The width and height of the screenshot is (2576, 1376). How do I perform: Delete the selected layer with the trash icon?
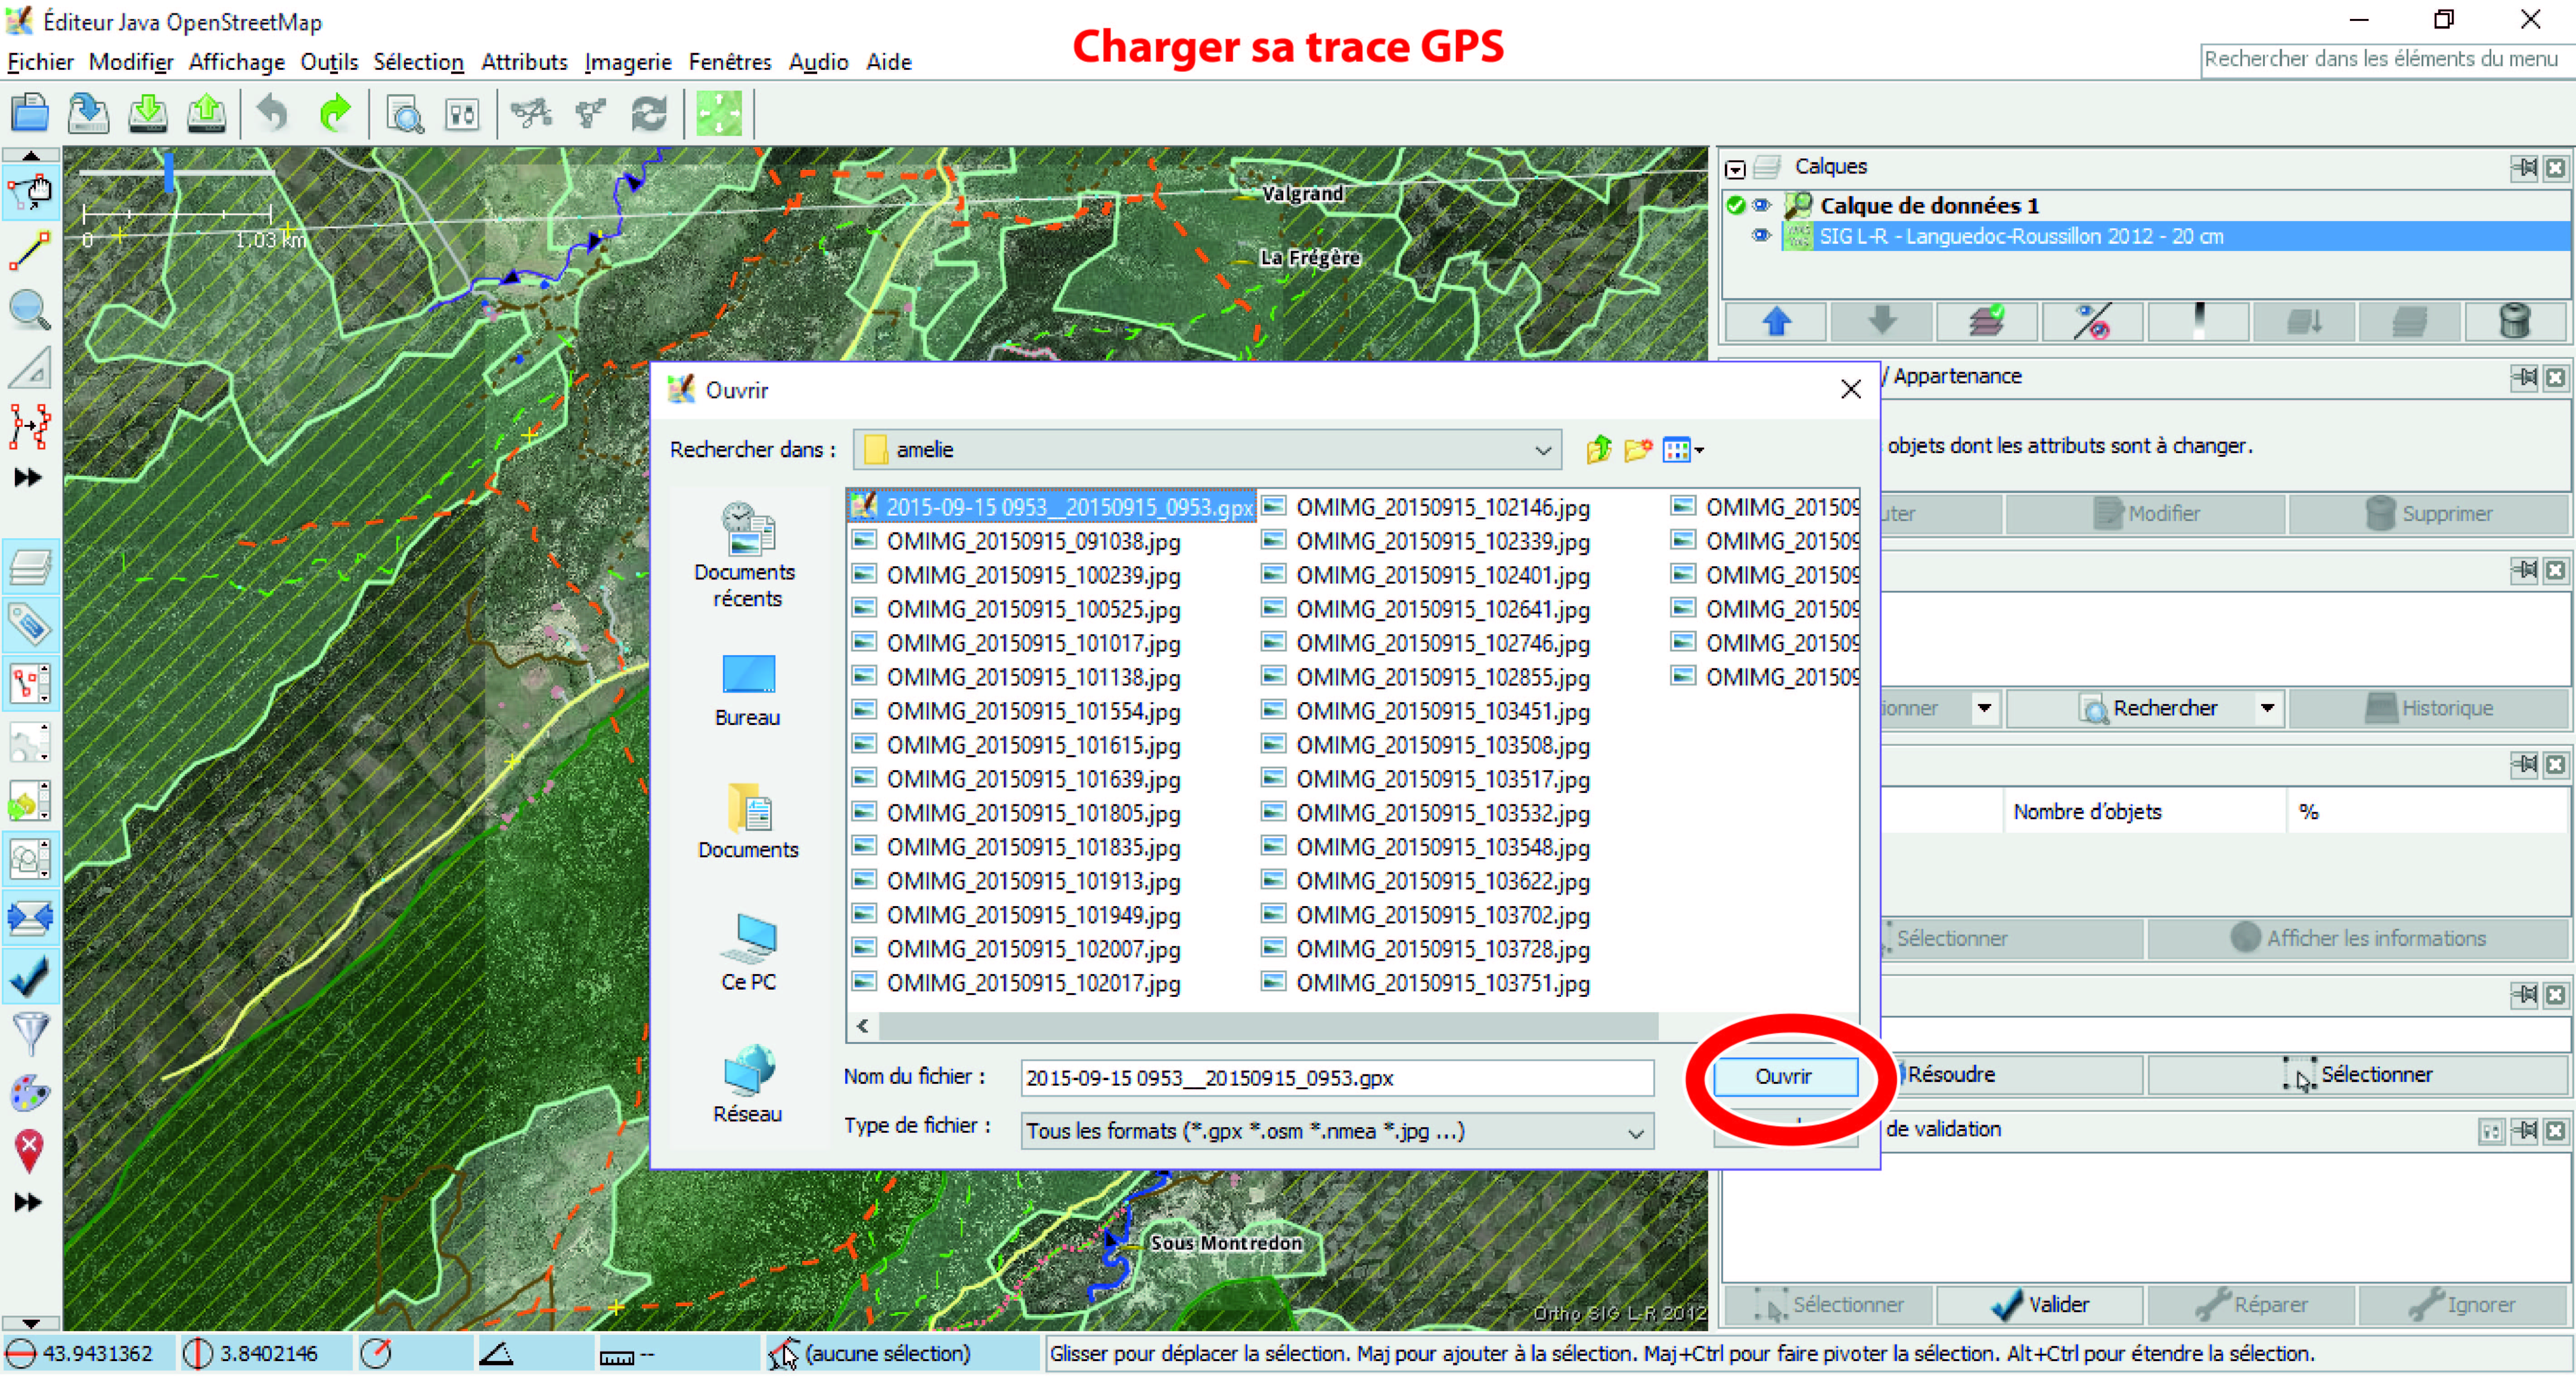[x=2515, y=322]
